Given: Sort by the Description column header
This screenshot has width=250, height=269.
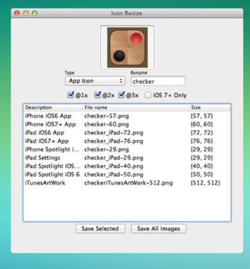Looking at the screenshot, I should tap(53, 107).
